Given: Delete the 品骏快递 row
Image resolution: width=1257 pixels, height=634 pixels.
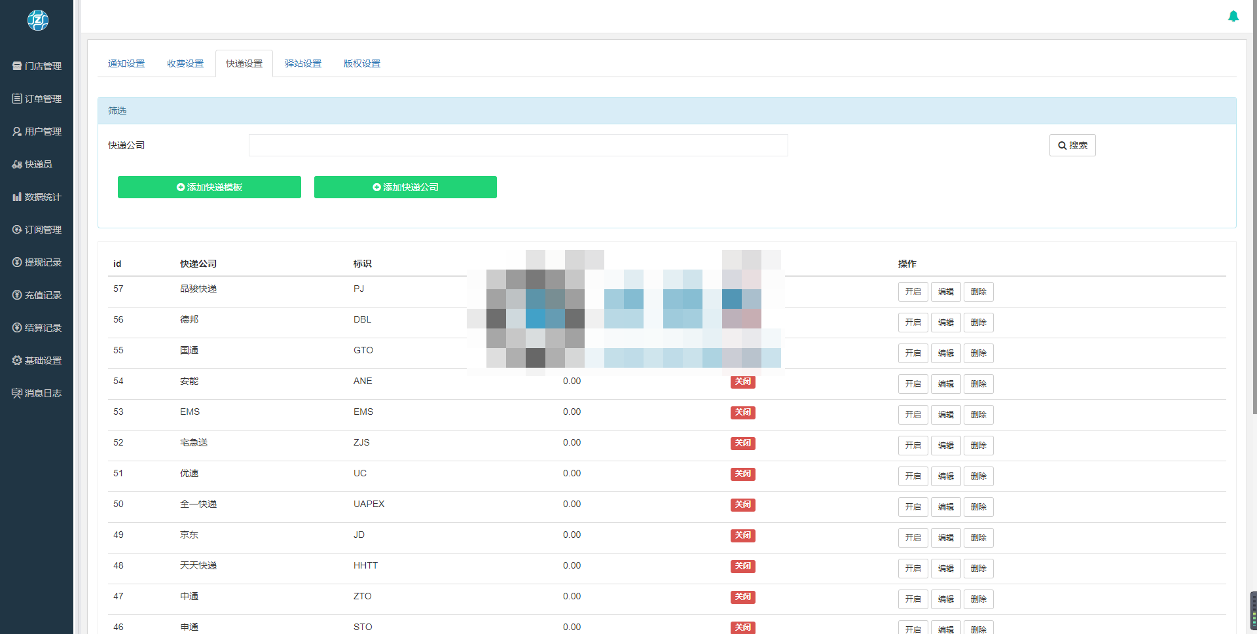Looking at the screenshot, I should (978, 292).
